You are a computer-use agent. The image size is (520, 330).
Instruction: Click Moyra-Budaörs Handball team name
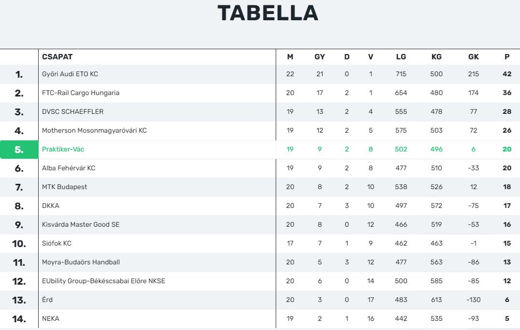[x=81, y=262]
